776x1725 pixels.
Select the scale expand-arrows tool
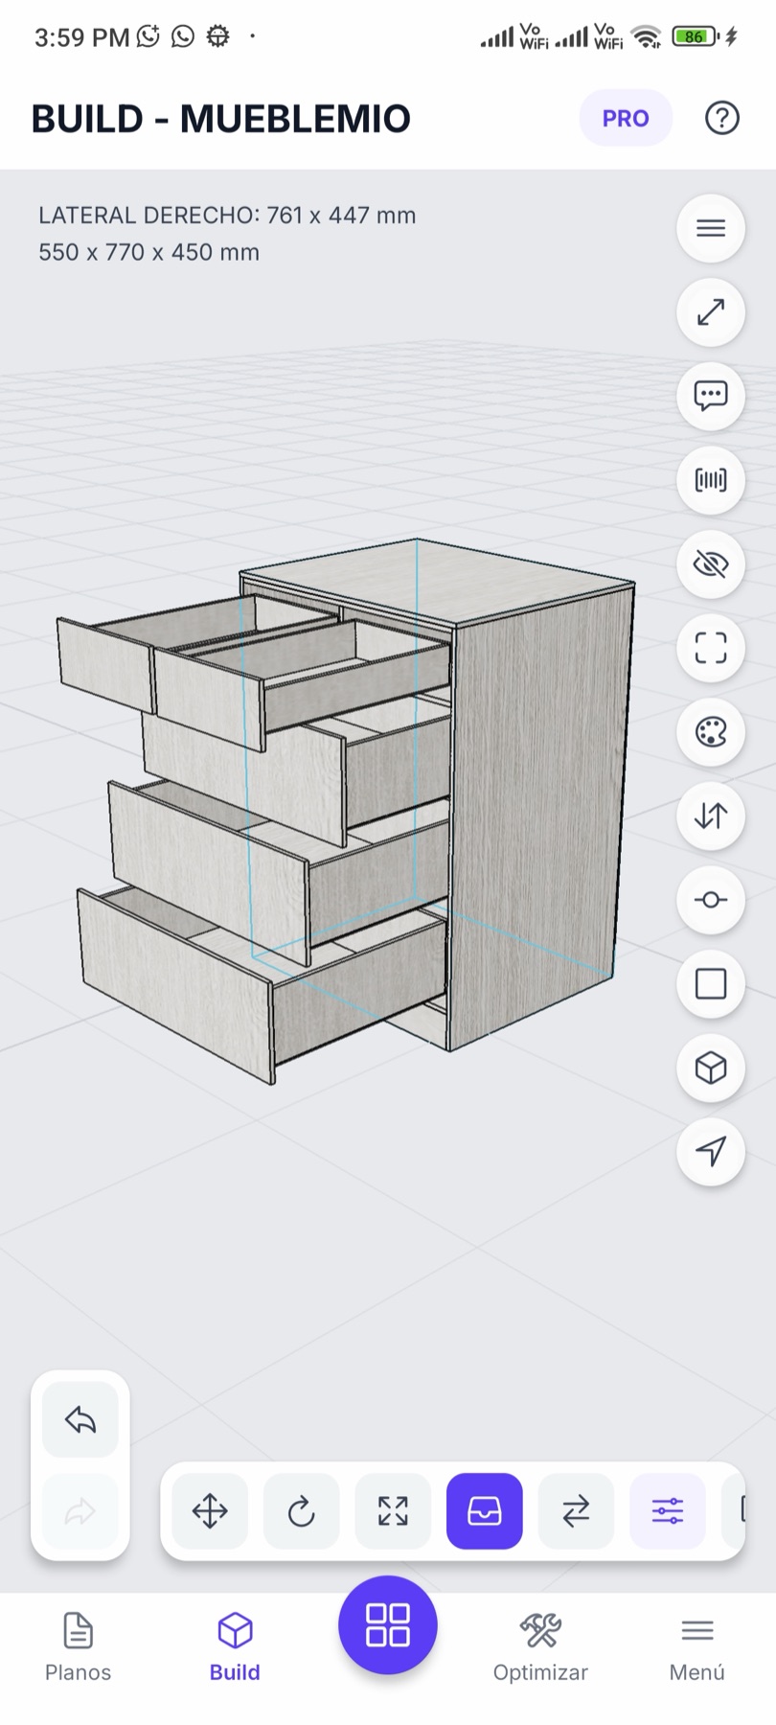[393, 1511]
